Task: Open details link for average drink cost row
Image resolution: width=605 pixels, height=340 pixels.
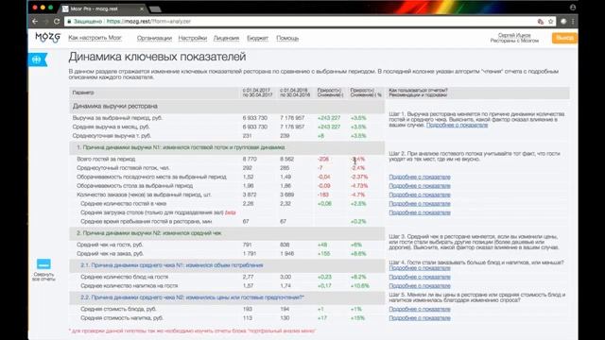Action: [420, 318]
